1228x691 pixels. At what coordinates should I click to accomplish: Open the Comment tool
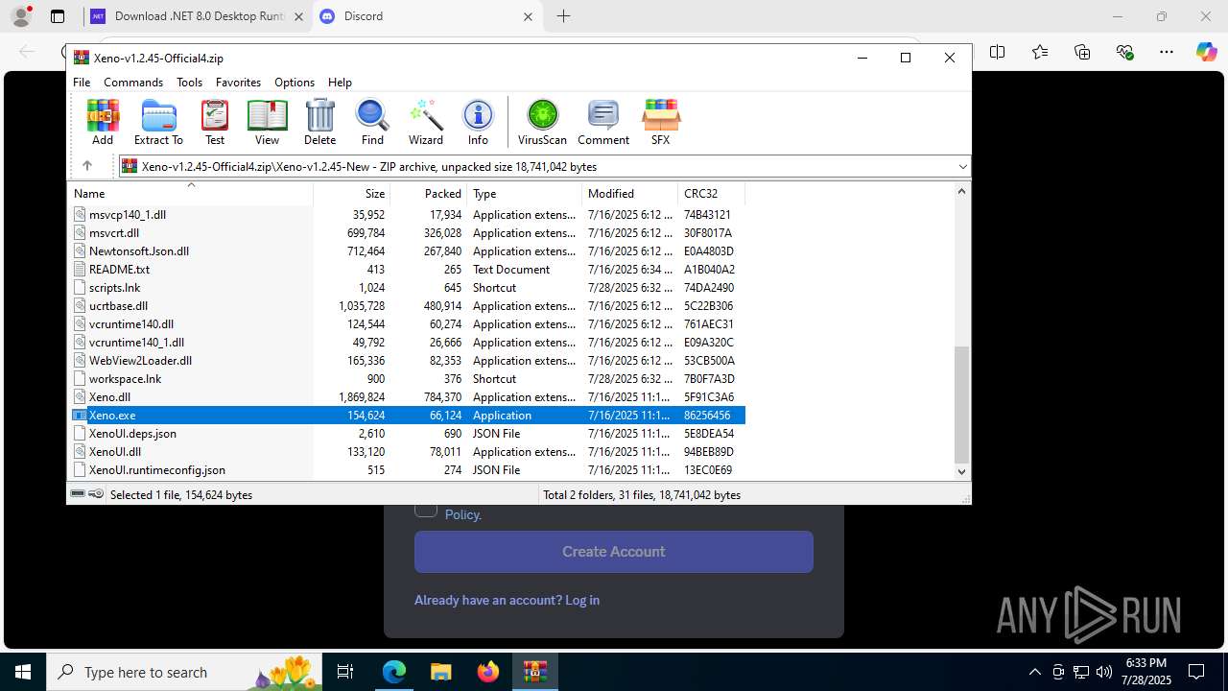[x=603, y=122]
